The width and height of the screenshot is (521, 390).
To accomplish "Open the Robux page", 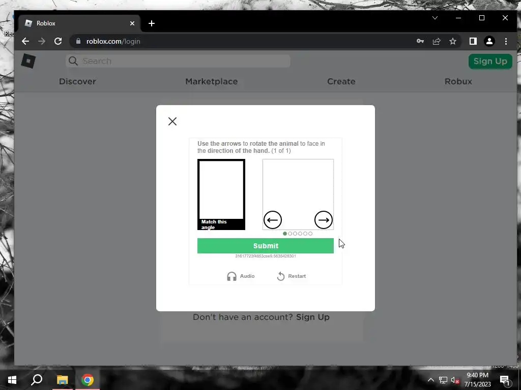I will point(458,81).
